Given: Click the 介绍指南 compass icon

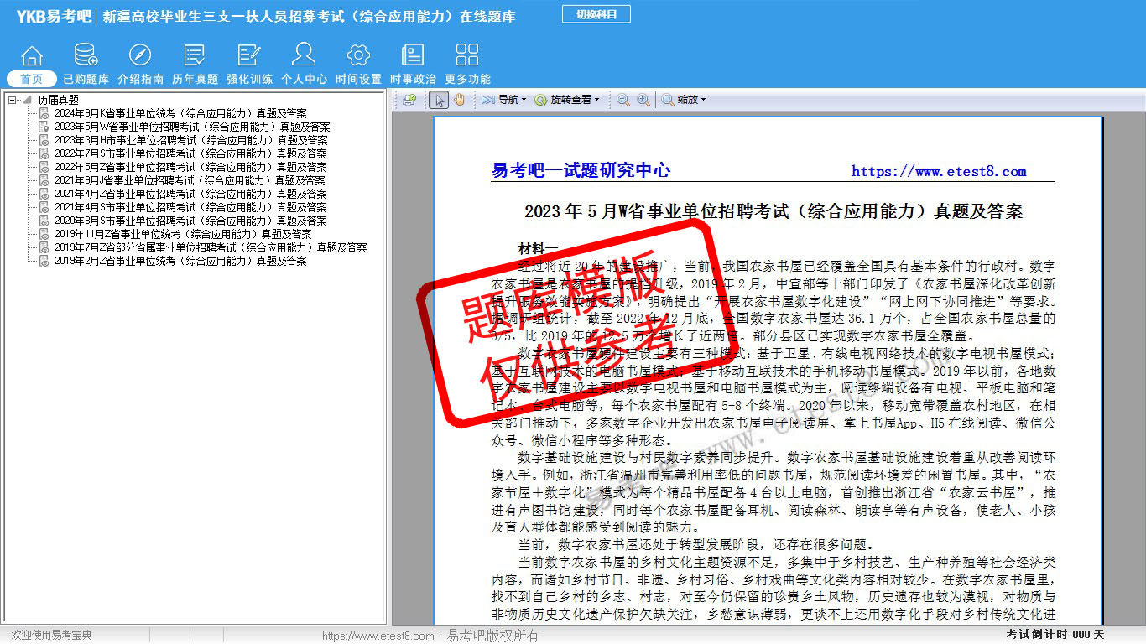Looking at the screenshot, I should [x=140, y=56].
